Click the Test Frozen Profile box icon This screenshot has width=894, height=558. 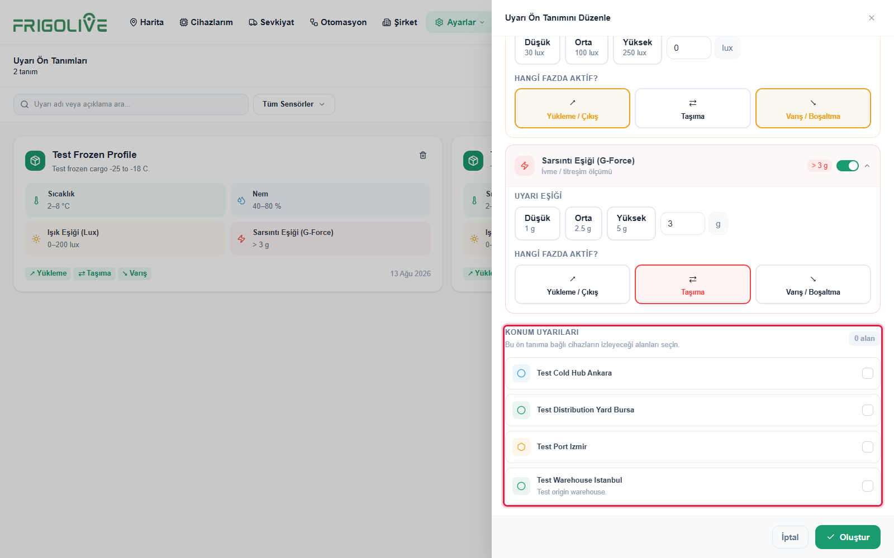(x=35, y=161)
